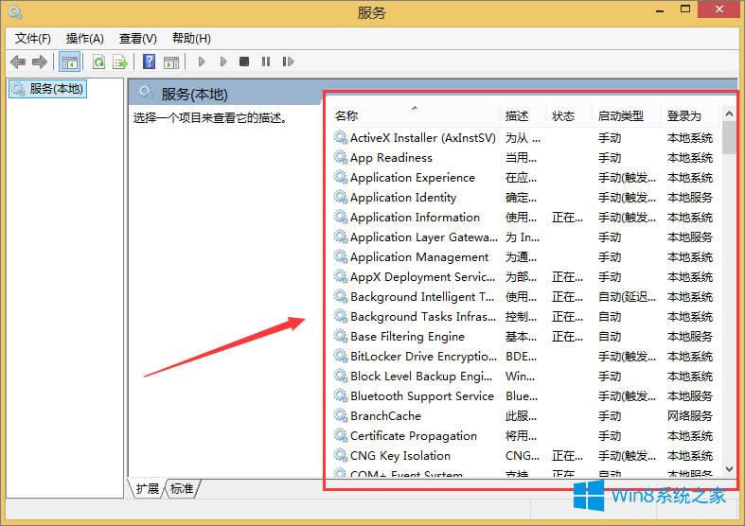Image resolution: width=745 pixels, height=526 pixels.
Task: Select the BitLocker Drive Encryption service
Action: pyautogui.click(x=523, y=356)
